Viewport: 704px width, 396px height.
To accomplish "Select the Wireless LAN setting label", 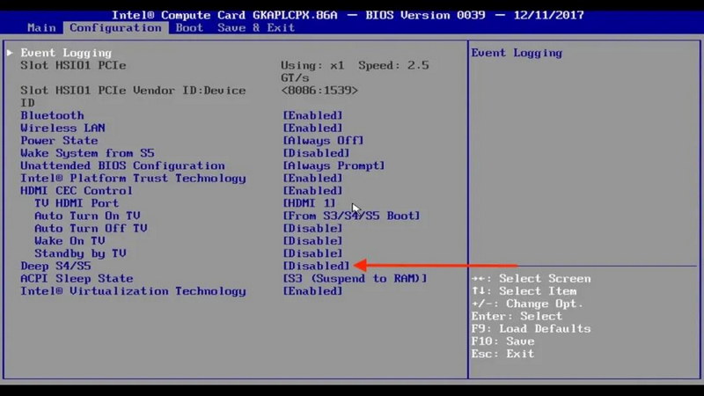I will click(62, 128).
